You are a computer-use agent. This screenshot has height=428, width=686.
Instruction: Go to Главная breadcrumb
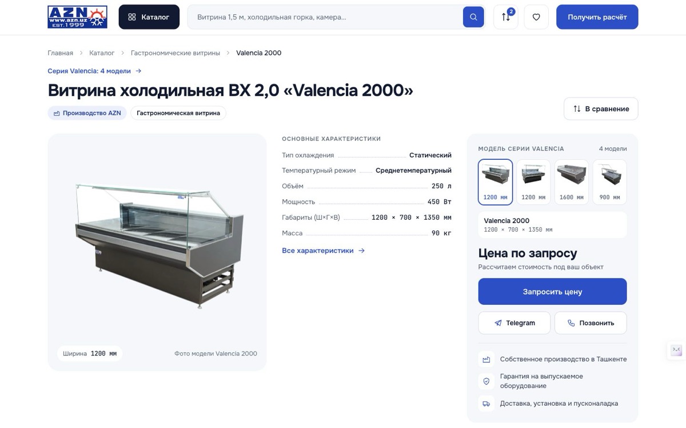coord(61,53)
